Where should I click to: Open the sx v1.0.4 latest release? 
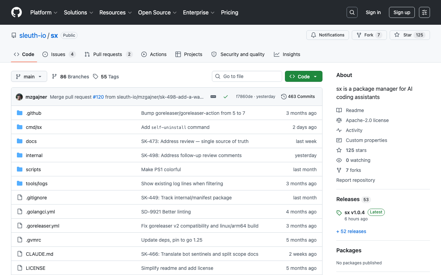point(355,212)
